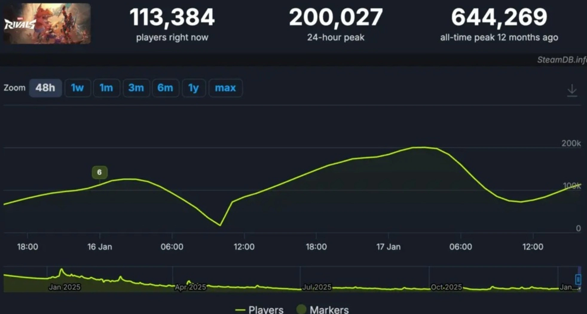Click the 200k peak point on 17 Jan
This screenshot has width=587, height=314.
click(421, 147)
